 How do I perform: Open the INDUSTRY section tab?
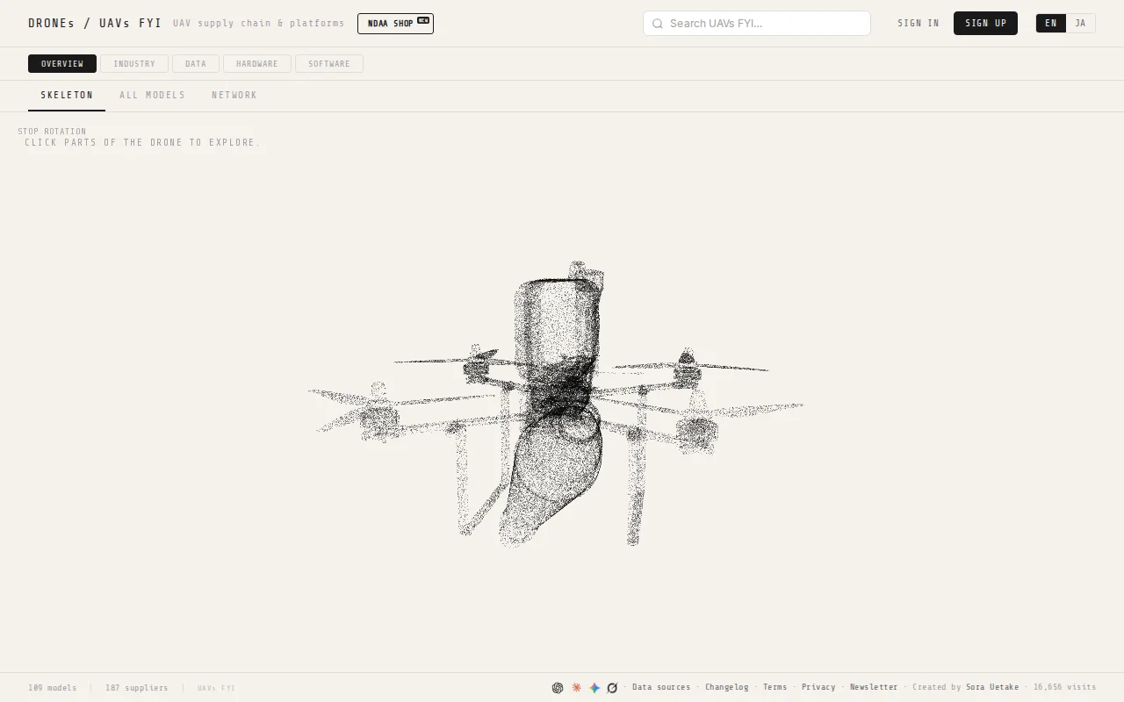(134, 64)
